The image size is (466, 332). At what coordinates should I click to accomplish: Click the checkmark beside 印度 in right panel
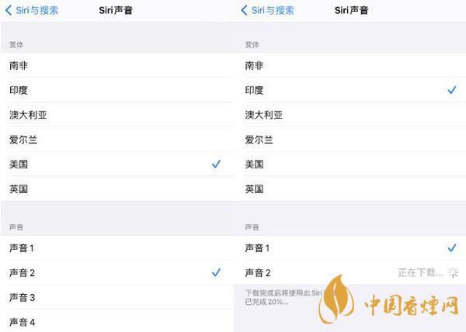pos(451,91)
